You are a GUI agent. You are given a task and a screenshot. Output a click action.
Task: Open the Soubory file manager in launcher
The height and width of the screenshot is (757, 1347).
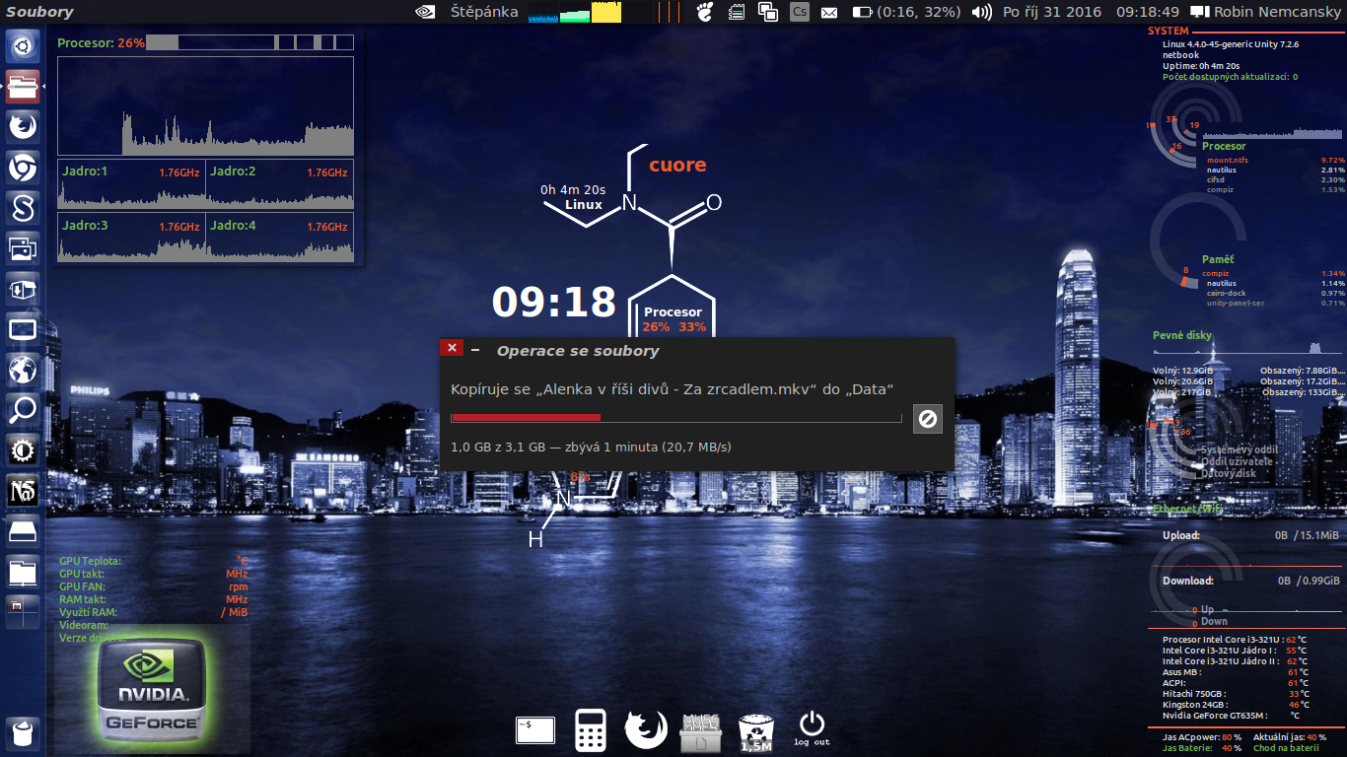point(23,87)
